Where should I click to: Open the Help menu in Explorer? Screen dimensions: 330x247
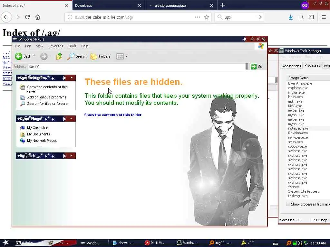(x=85, y=46)
